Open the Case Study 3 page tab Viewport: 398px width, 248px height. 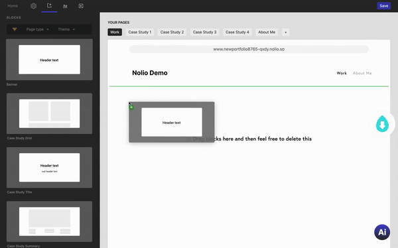pos(204,32)
